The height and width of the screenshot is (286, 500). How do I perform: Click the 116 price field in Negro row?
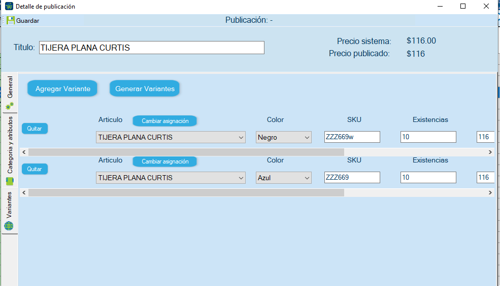click(486, 137)
